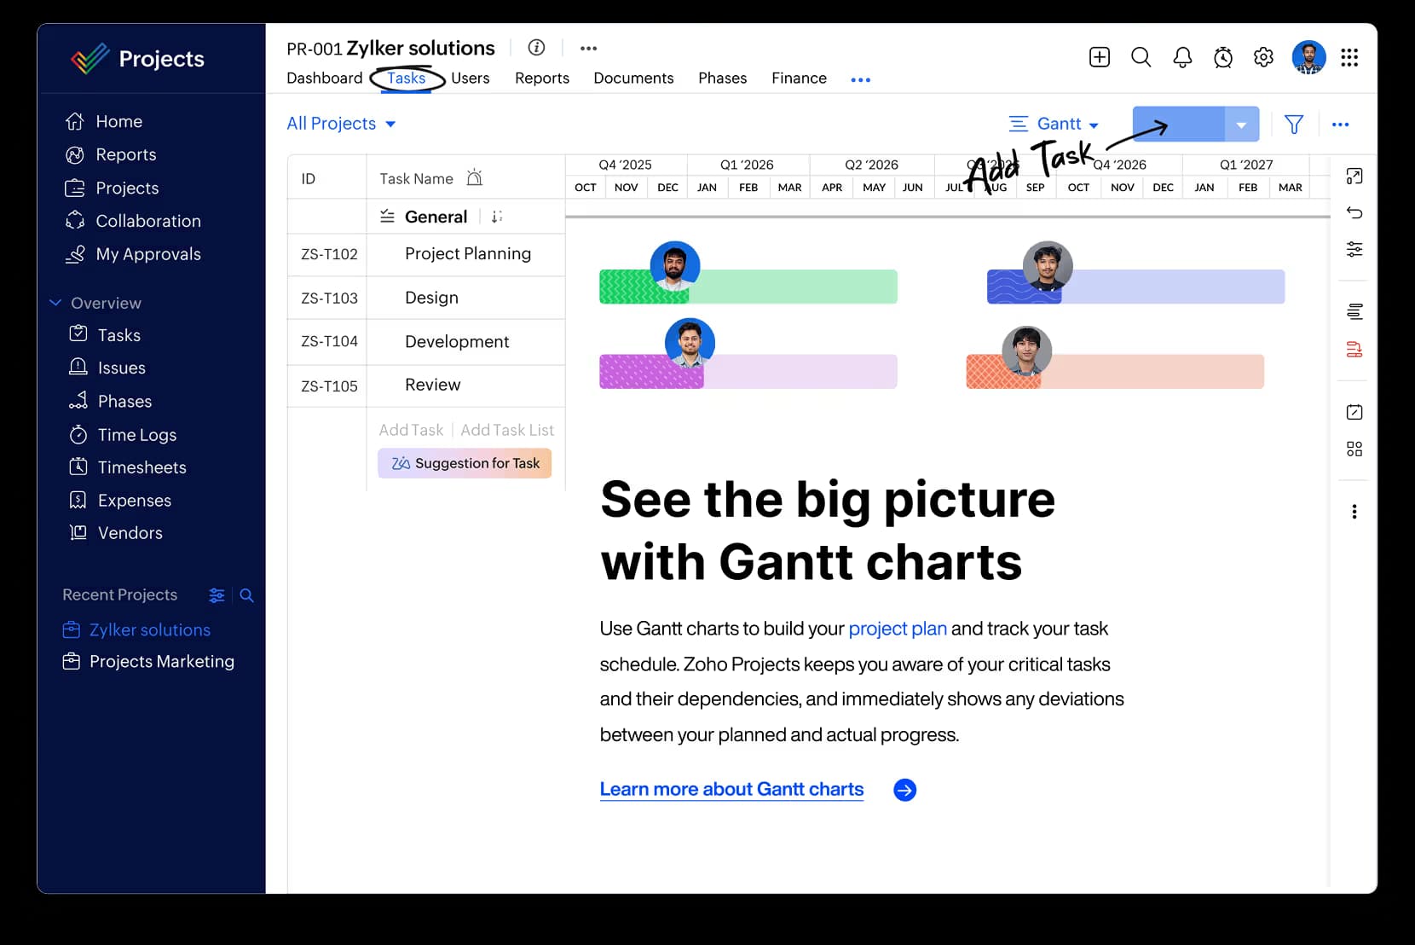The height and width of the screenshot is (945, 1415).
Task: Click the plus quick-add icon in header
Action: 1100,57
